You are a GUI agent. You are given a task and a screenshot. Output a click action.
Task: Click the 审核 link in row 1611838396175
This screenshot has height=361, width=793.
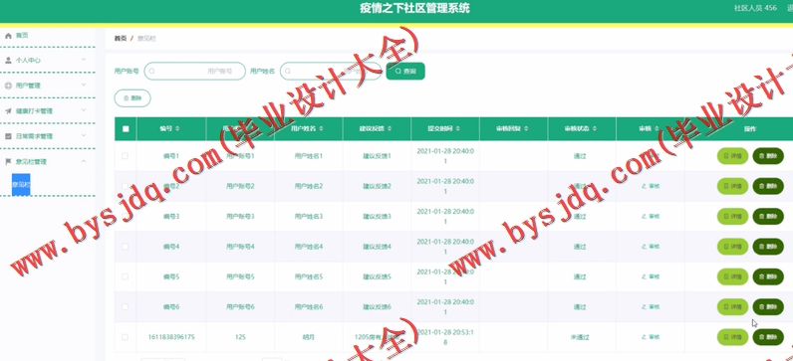tap(651, 337)
